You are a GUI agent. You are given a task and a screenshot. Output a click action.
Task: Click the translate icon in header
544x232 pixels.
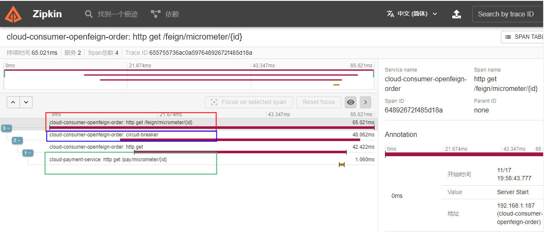pos(390,14)
